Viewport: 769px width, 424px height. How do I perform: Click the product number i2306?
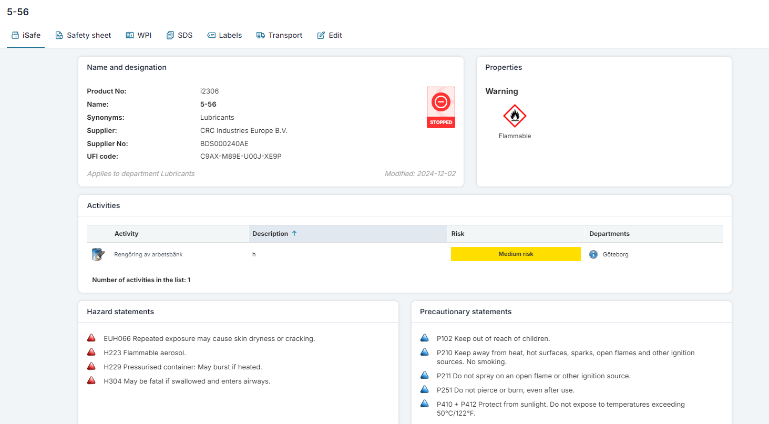click(209, 91)
